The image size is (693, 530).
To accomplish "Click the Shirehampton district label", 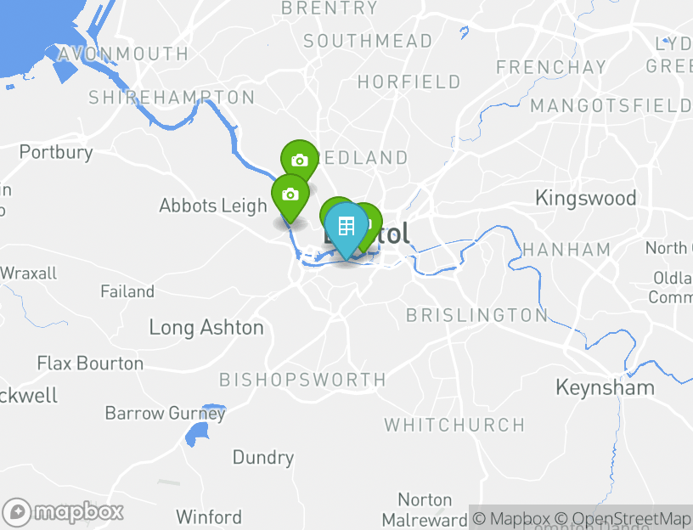I will pos(172,97).
